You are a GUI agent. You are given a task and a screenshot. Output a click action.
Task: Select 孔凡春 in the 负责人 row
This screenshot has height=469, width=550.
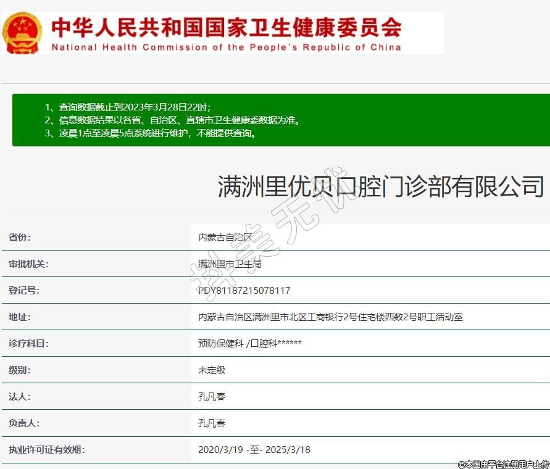[212, 423]
